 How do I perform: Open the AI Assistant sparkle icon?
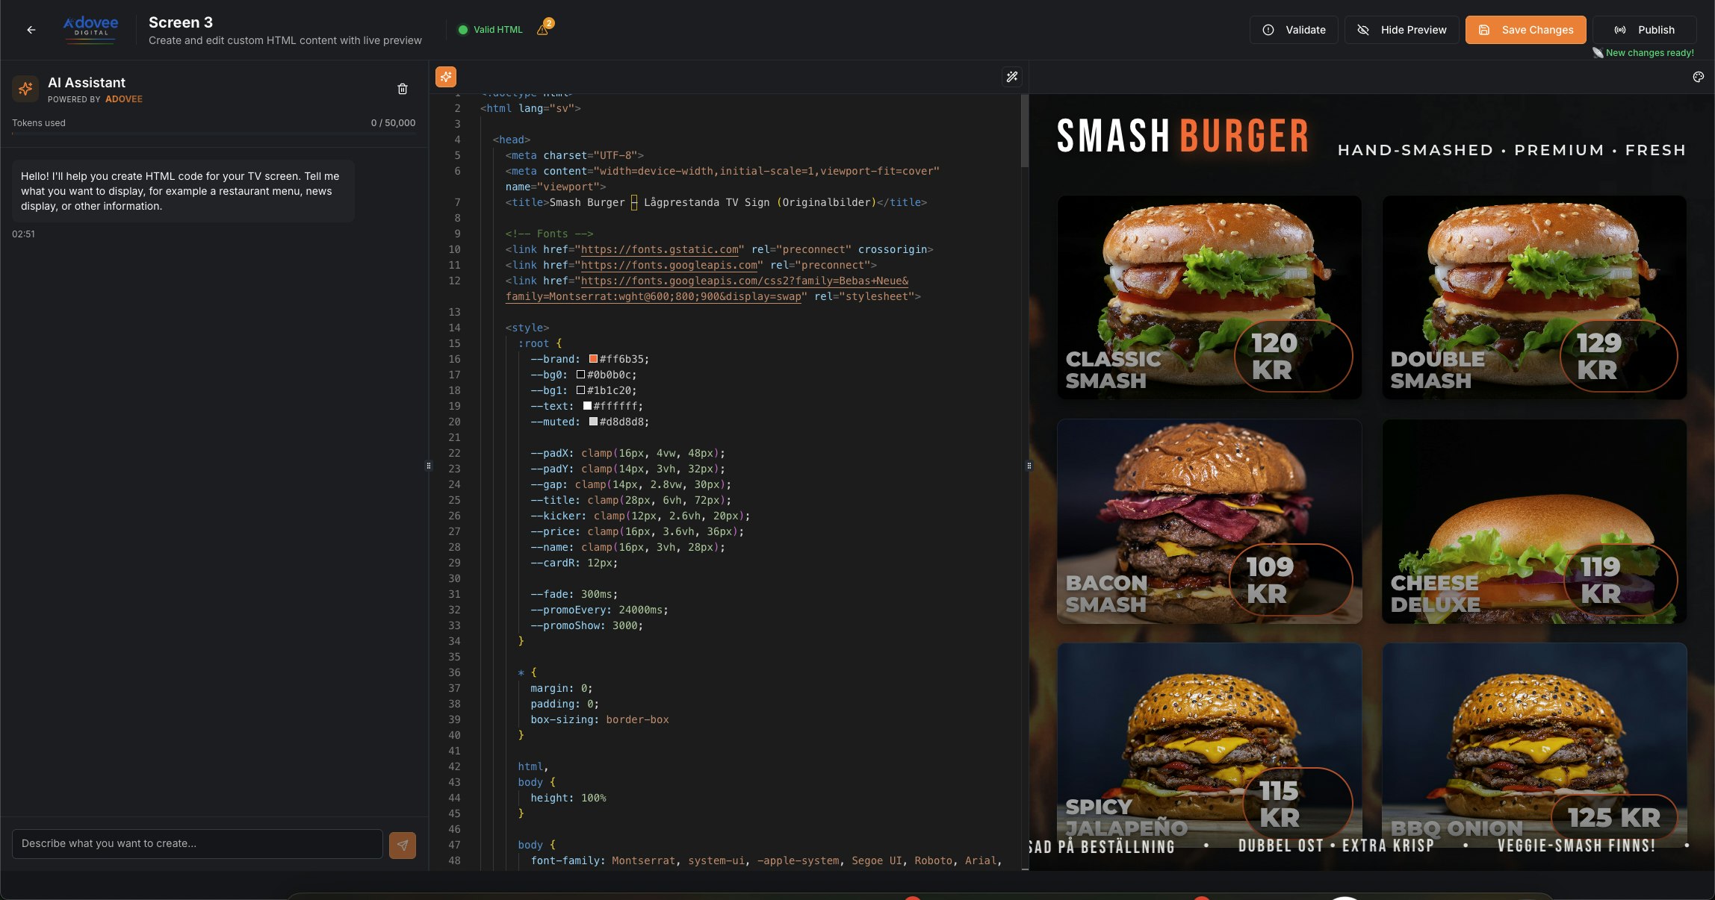coord(25,89)
